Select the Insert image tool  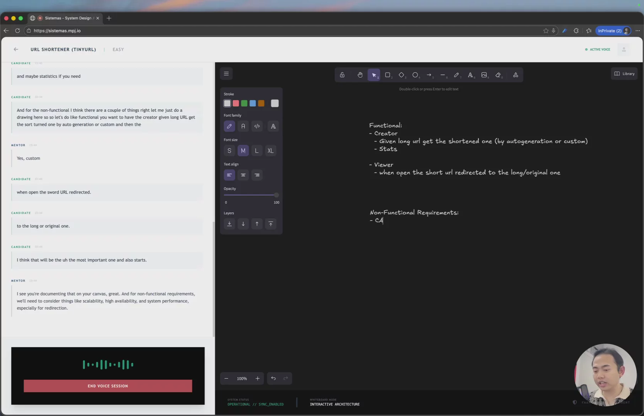tap(484, 75)
